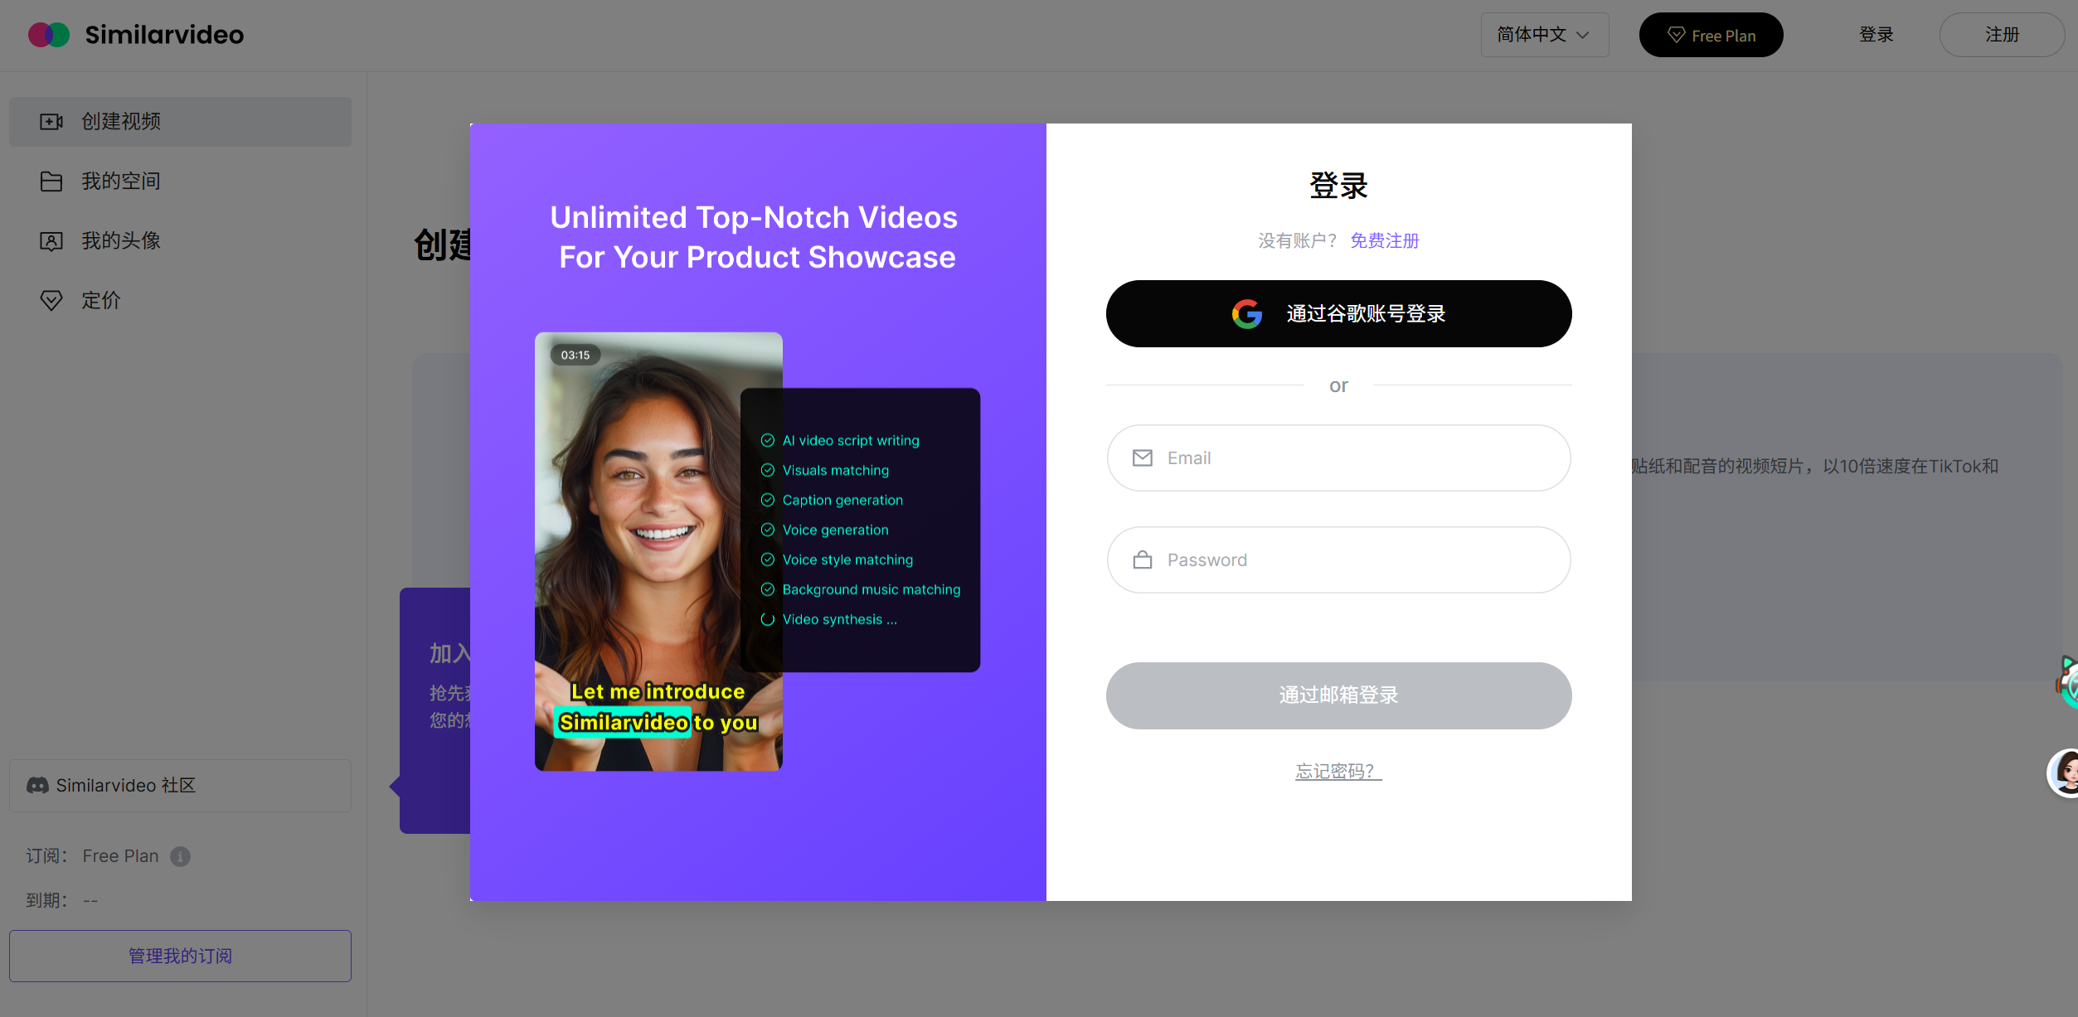Click the Google logo on sign-in button
Screen dimensions: 2078x1017
[x=1246, y=314]
